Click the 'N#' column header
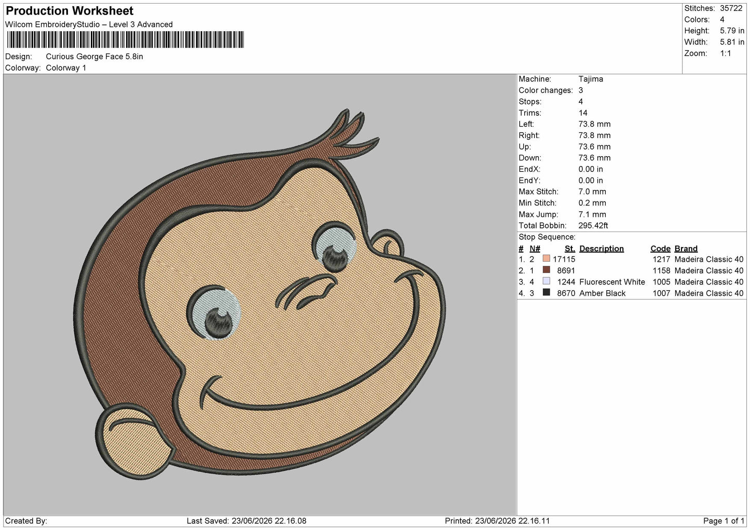Screen dimensions: 750x530 click(x=535, y=249)
